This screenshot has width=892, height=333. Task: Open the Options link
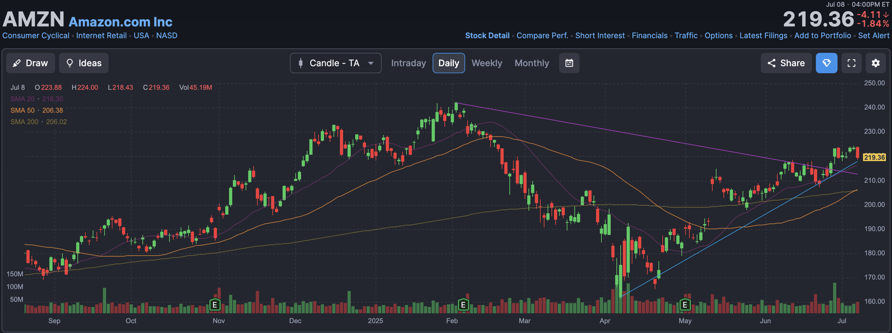tap(718, 36)
